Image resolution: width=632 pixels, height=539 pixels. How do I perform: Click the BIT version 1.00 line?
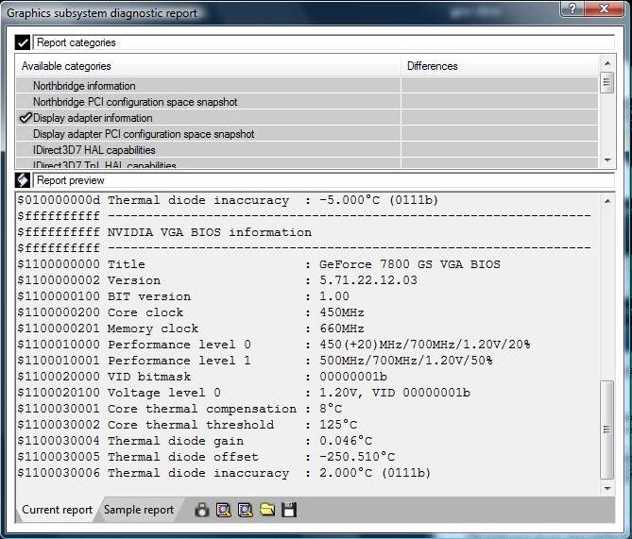183,296
